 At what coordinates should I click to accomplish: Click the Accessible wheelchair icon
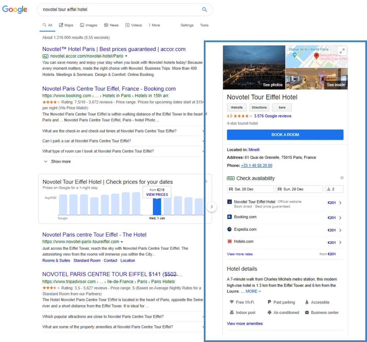point(306,302)
